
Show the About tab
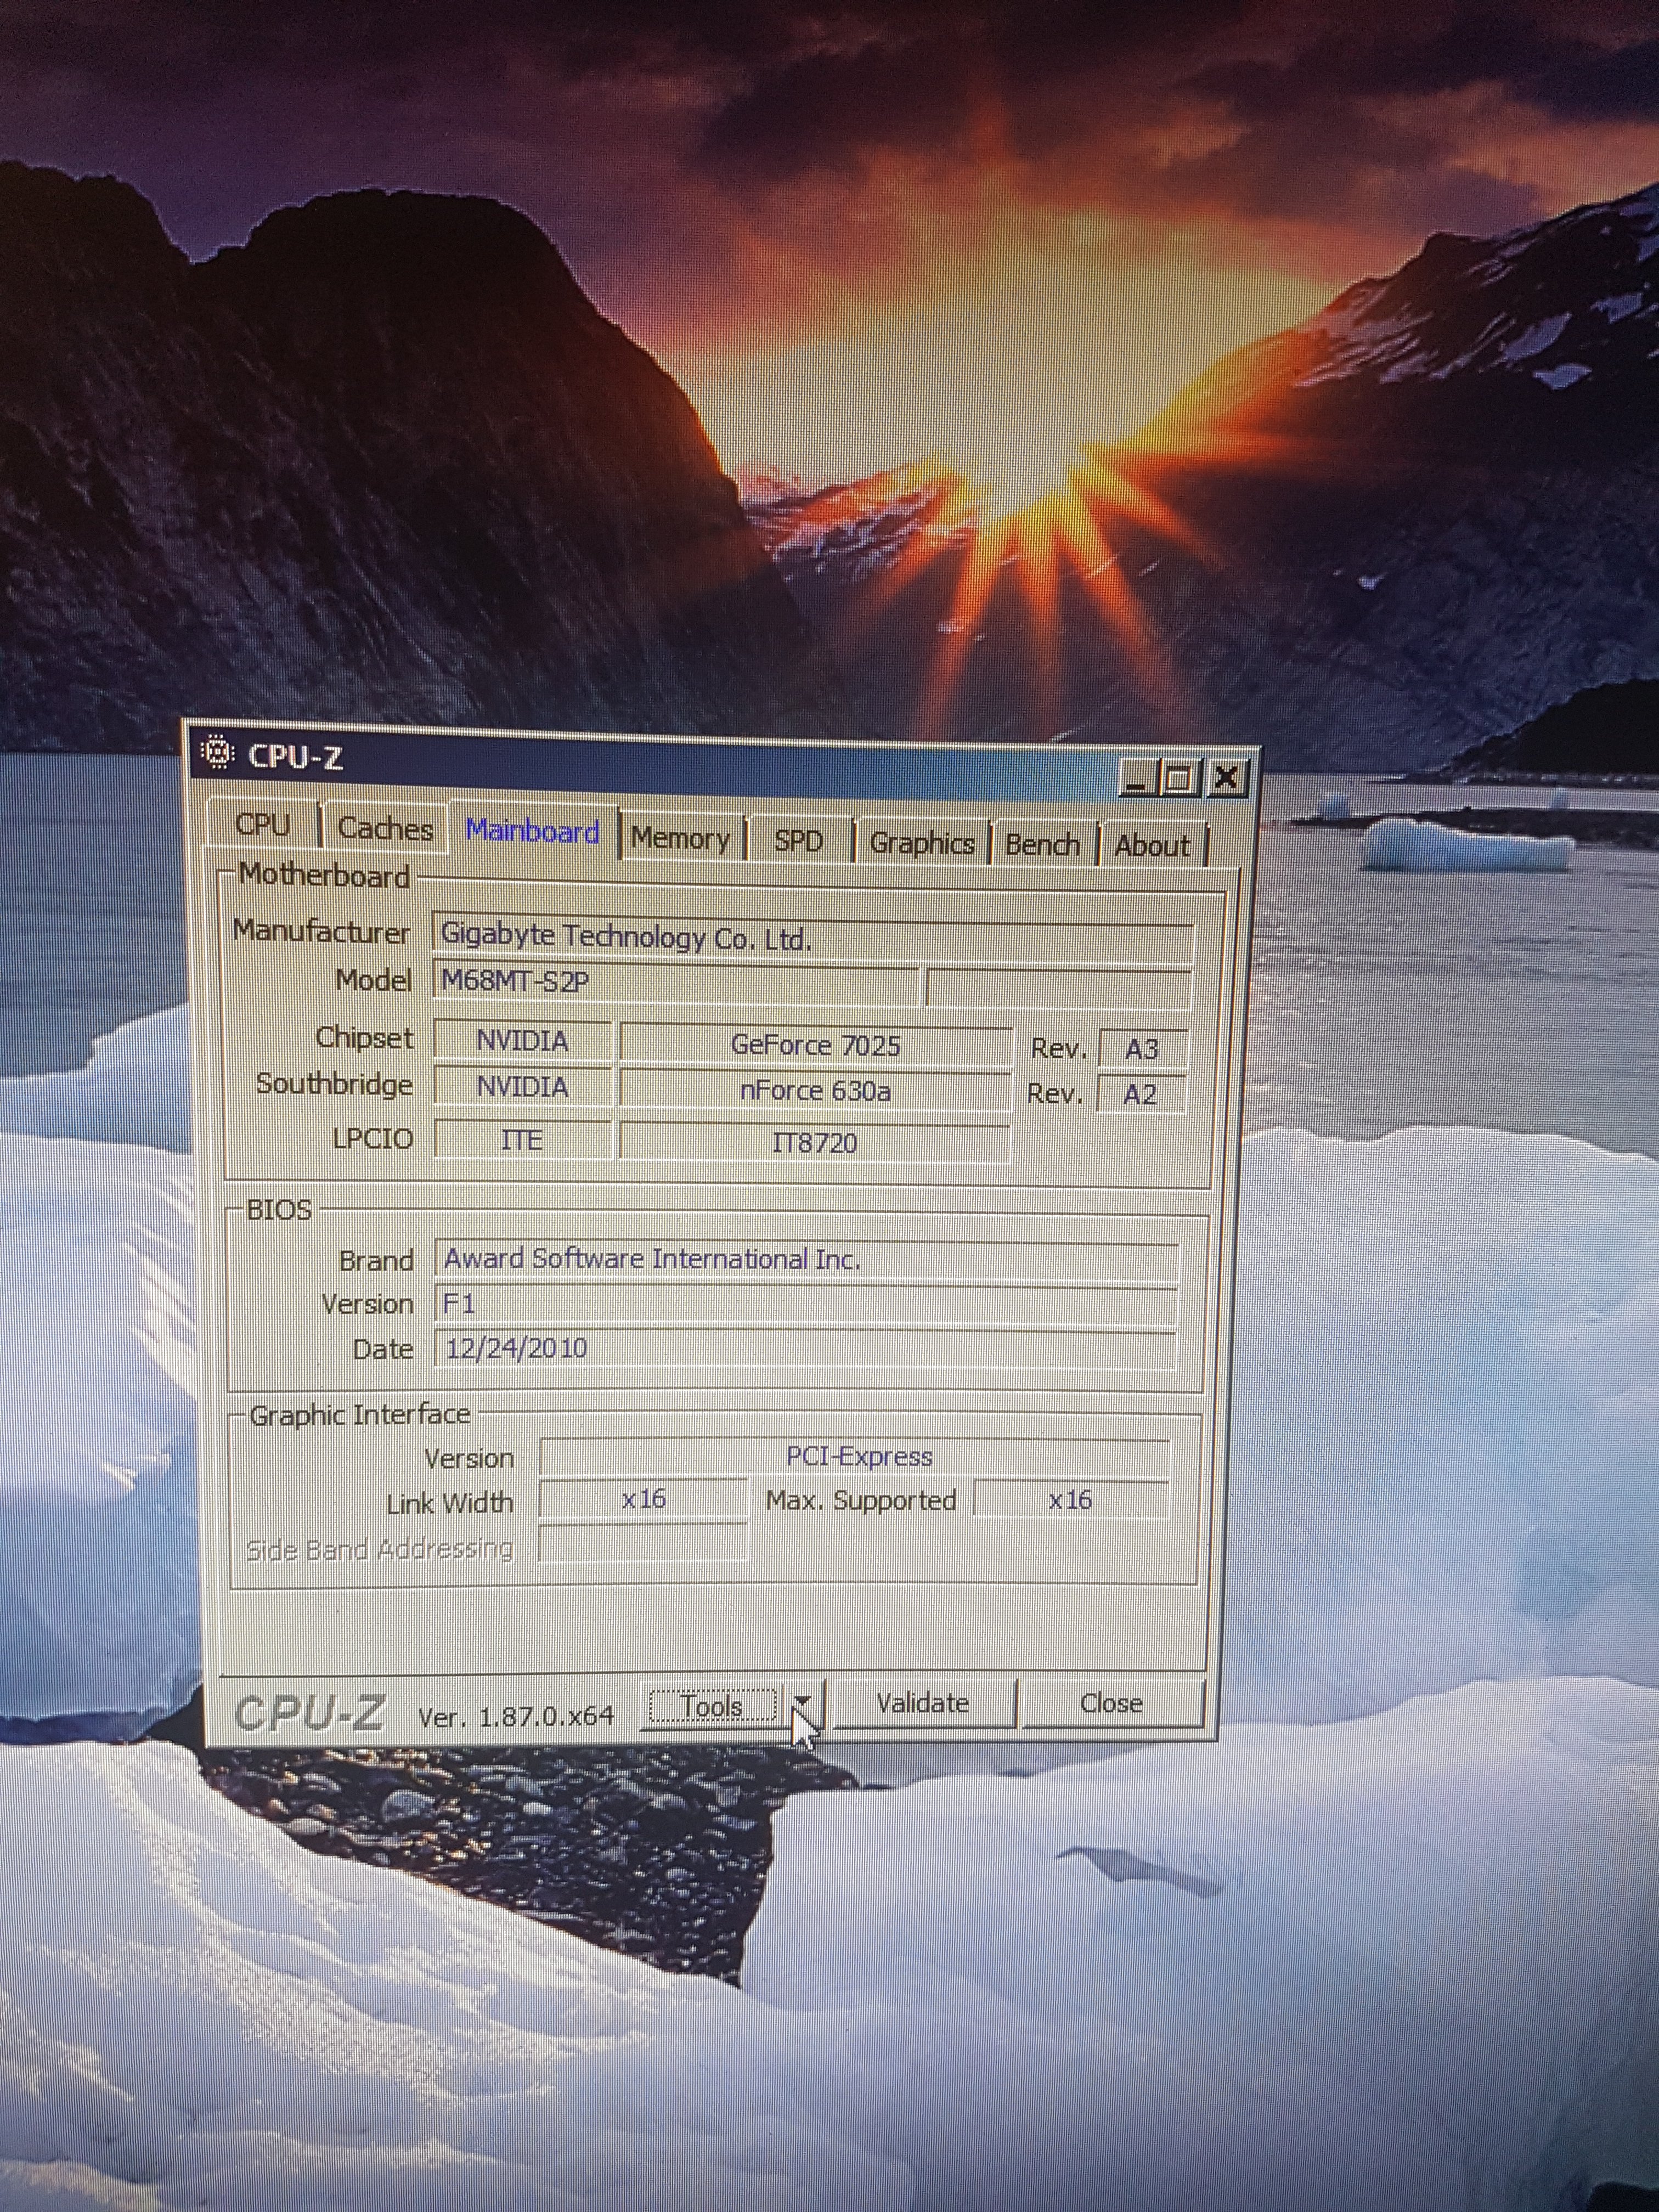(x=1152, y=846)
